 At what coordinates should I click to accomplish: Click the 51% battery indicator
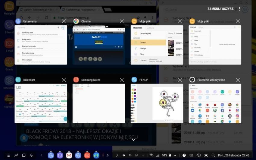[x=166, y=155]
